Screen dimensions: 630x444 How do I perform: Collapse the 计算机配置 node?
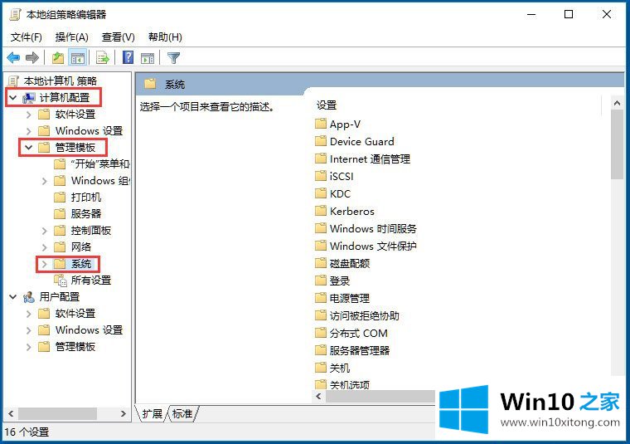coord(13,98)
